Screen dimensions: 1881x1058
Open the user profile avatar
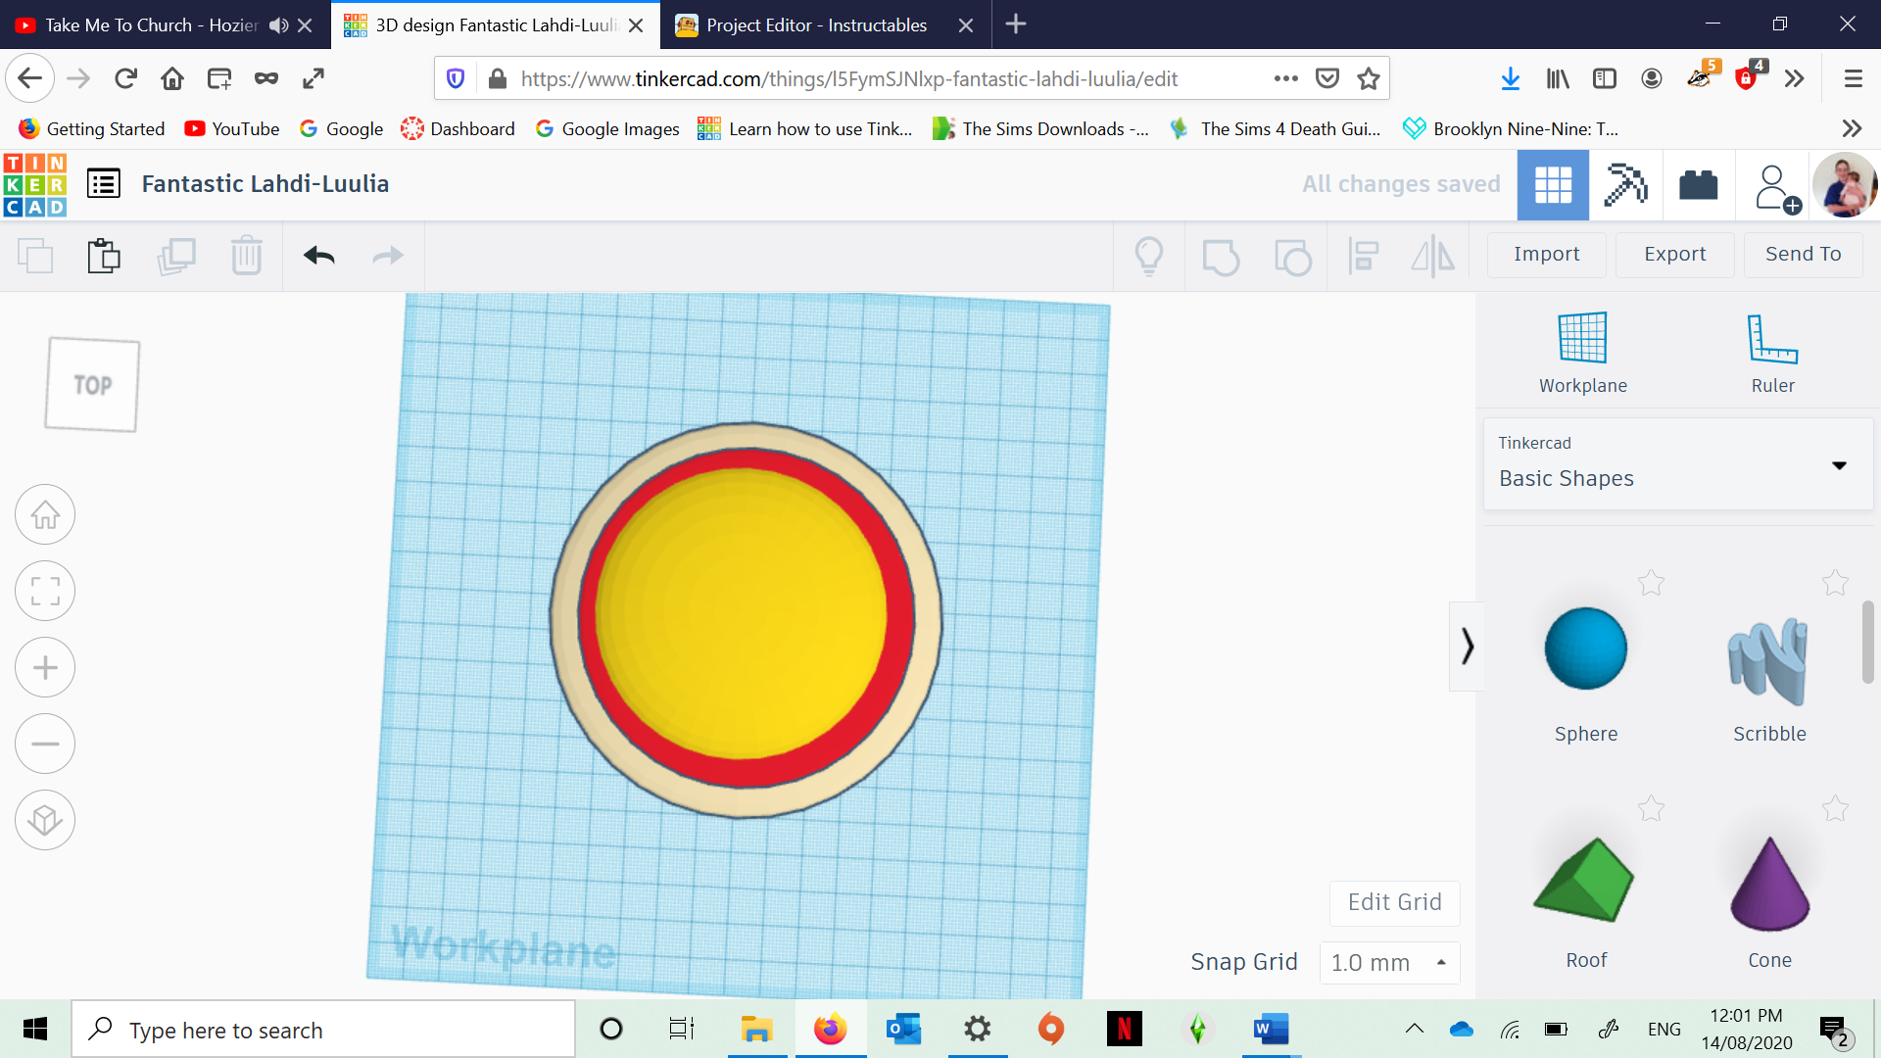(x=1845, y=185)
